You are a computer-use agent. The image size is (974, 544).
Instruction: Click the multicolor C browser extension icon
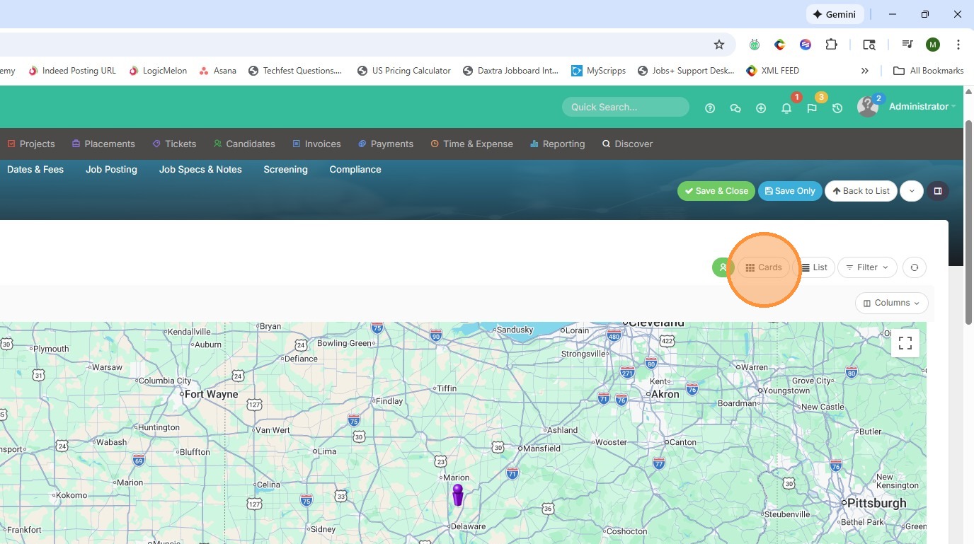780,45
